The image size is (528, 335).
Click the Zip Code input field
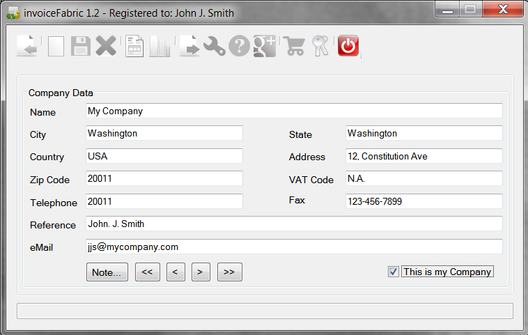[164, 178]
